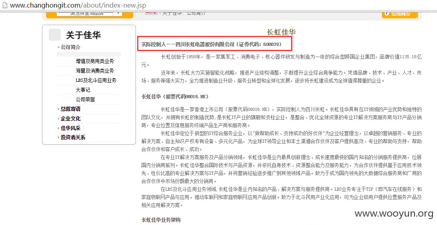Screen dimensions: 437x225
Task: Open LBS及北斗应用业务 in the sidebar
Action: [x=96, y=80]
